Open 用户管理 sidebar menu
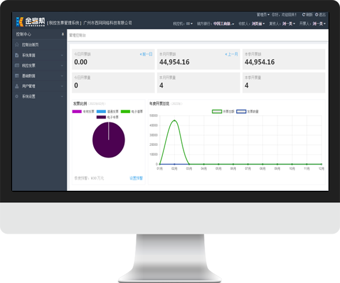Image resolution: width=340 pixels, height=283 pixels. [40, 86]
